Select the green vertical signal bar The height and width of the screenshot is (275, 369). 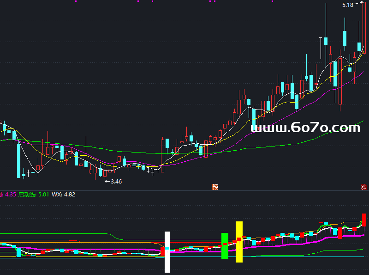click(x=225, y=246)
